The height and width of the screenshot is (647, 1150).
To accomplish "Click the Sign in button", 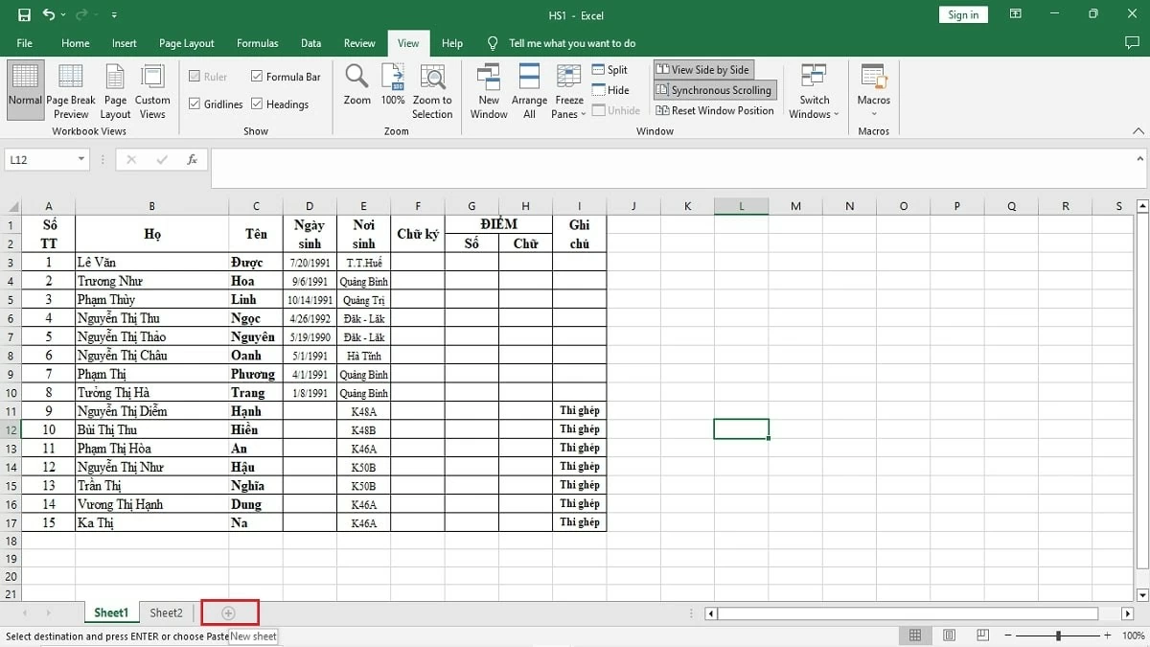I will [x=962, y=14].
